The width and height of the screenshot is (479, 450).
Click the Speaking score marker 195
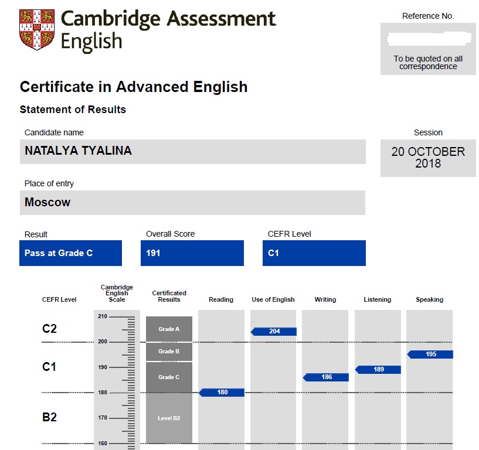point(430,354)
